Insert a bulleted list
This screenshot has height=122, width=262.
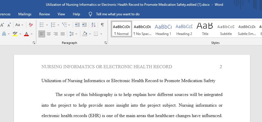41,25
